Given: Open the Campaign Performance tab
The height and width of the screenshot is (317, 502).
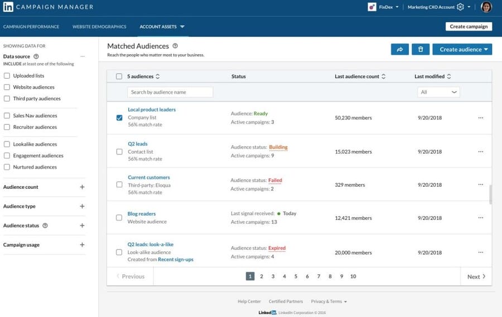Looking at the screenshot, I should [31, 27].
